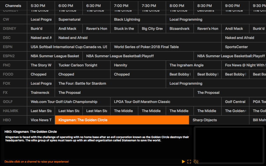
Task: Unmute using the crossed speaker icon
Action: [196, 161]
